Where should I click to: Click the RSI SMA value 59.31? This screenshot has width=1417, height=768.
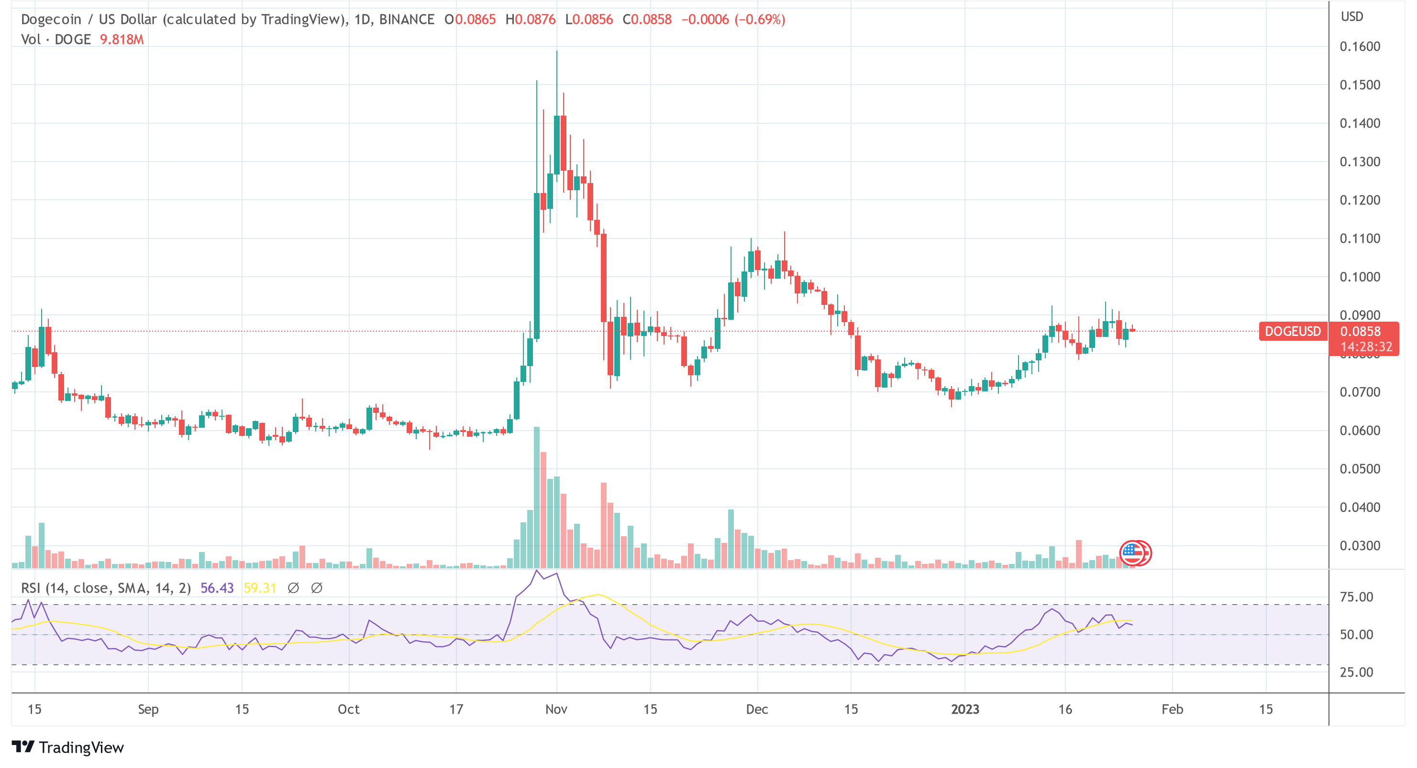point(260,588)
